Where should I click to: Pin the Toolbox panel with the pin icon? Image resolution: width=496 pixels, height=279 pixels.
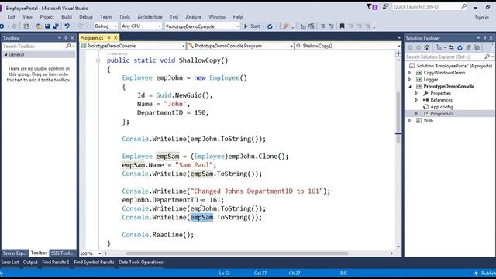coord(66,38)
